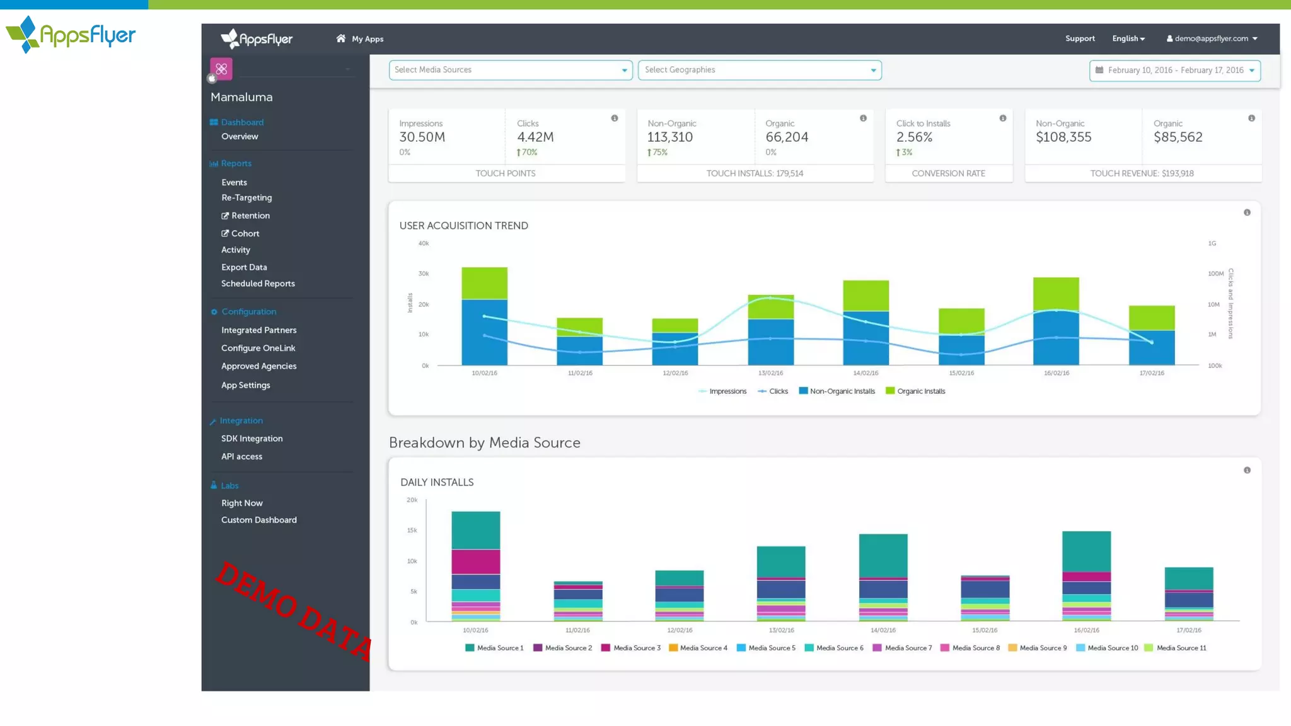The image size is (1291, 726).
Task: Click the Touch Revenue info icon
Action: (x=1251, y=118)
